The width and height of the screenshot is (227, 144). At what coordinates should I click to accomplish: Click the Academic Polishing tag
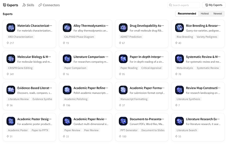pyautogui.click(x=76, y=99)
